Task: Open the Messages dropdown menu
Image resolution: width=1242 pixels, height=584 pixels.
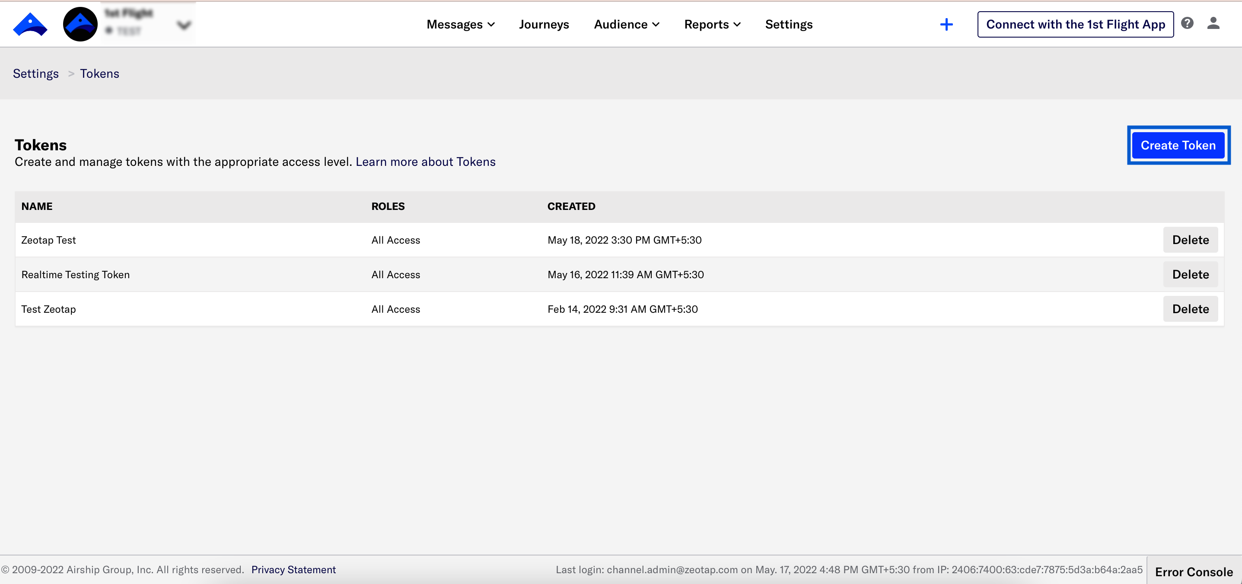Action: pos(460,24)
